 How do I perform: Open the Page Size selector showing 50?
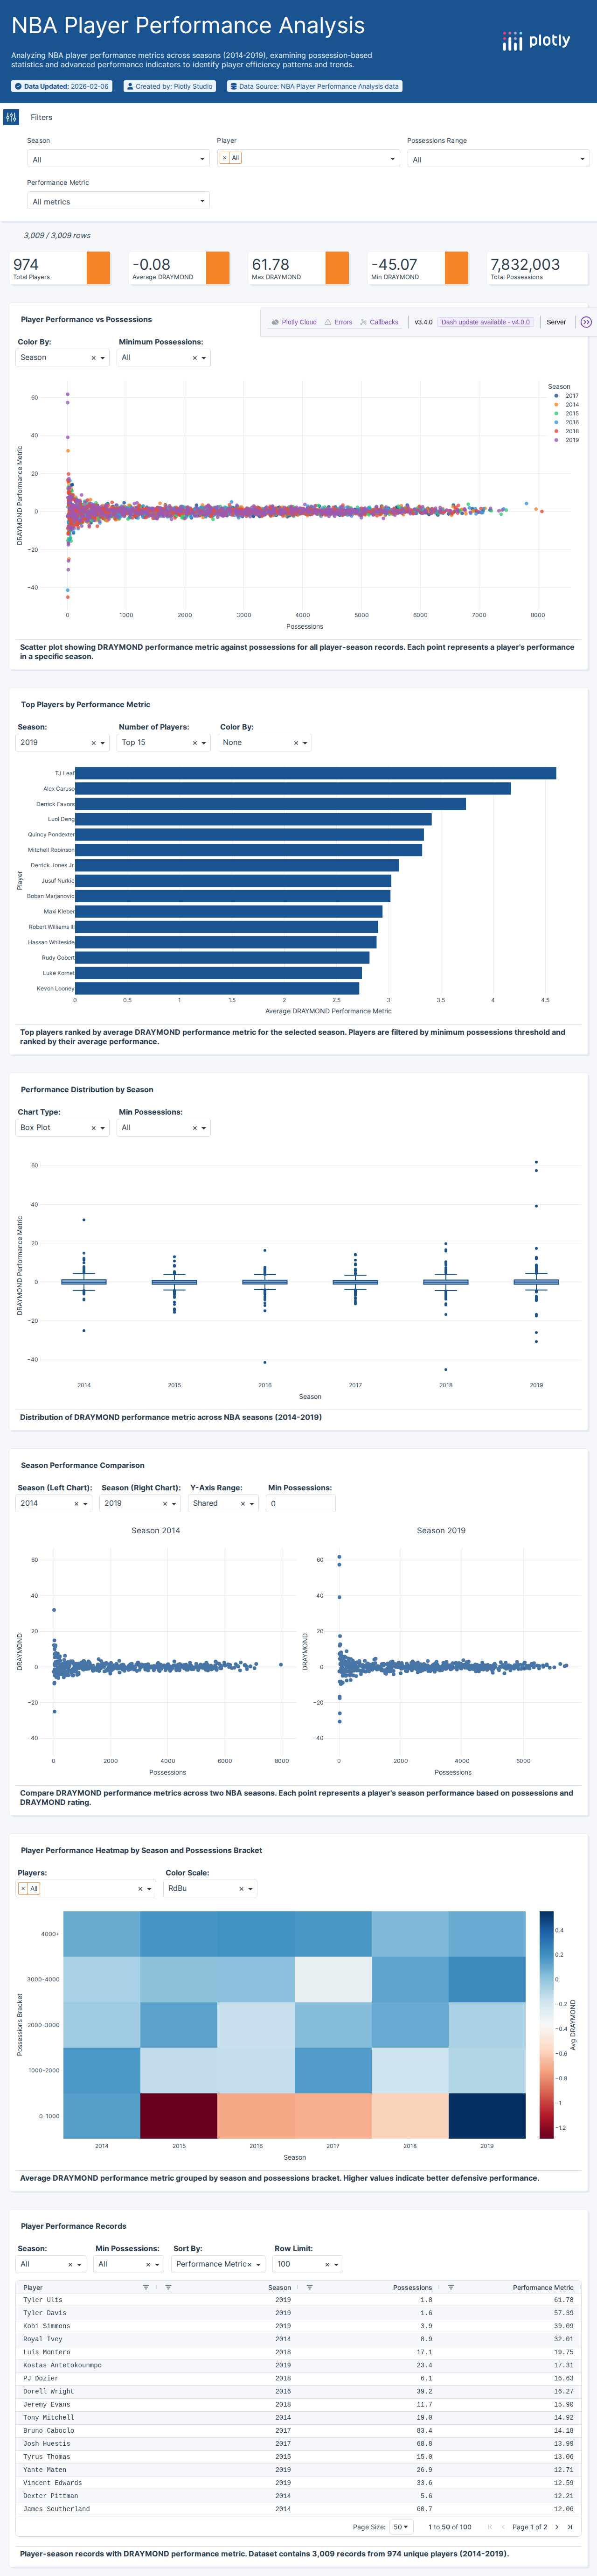point(400,2527)
